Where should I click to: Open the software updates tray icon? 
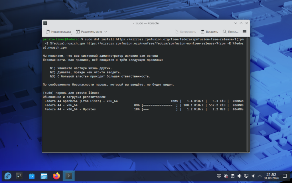226,176
